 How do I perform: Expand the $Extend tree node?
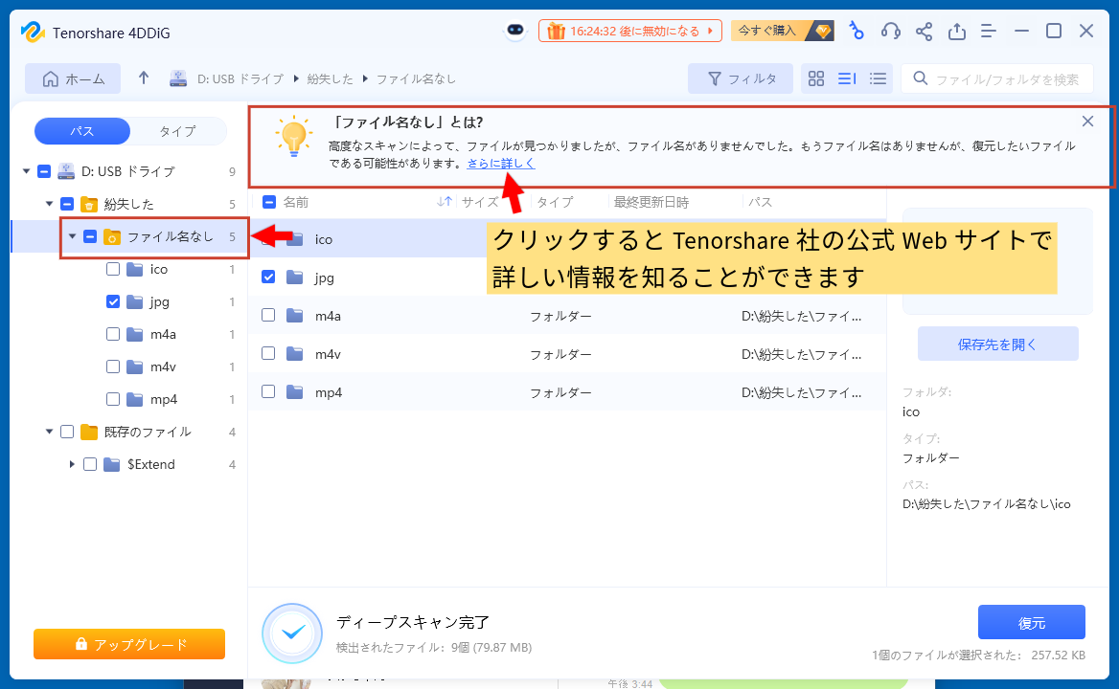[x=72, y=464]
